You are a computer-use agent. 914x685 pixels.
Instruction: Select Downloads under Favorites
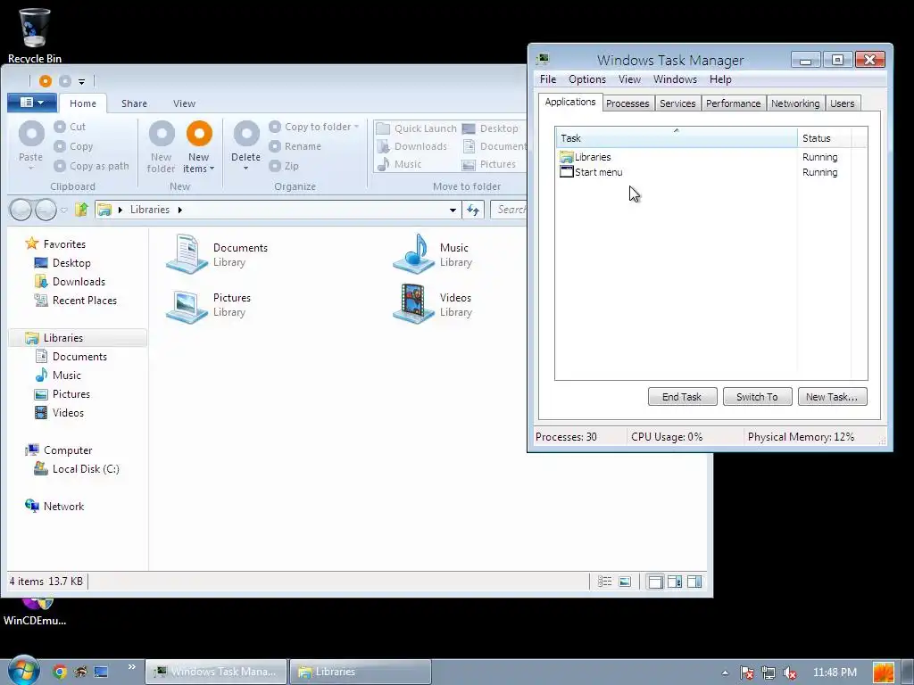(x=70, y=281)
